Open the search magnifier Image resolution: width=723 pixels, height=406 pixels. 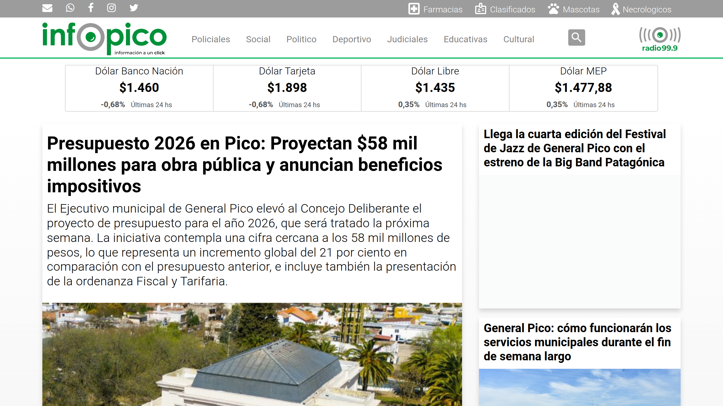pyautogui.click(x=576, y=37)
